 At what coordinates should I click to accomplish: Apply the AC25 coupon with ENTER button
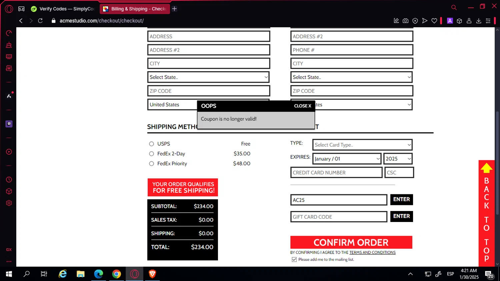401,199
